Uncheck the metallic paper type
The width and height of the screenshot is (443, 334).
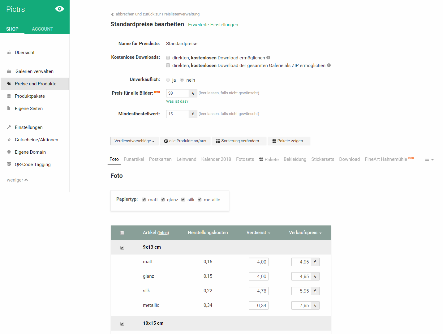200,199
